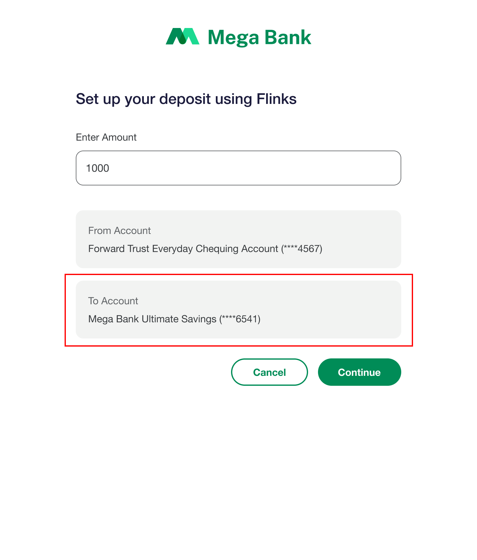Continue to the next deposit step

[360, 372]
